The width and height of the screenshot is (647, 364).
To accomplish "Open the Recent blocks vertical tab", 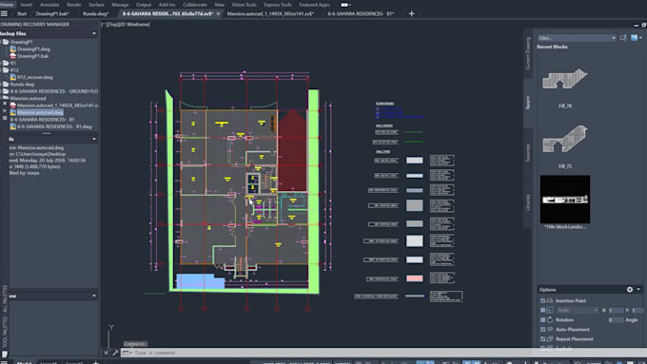I will (528, 103).
